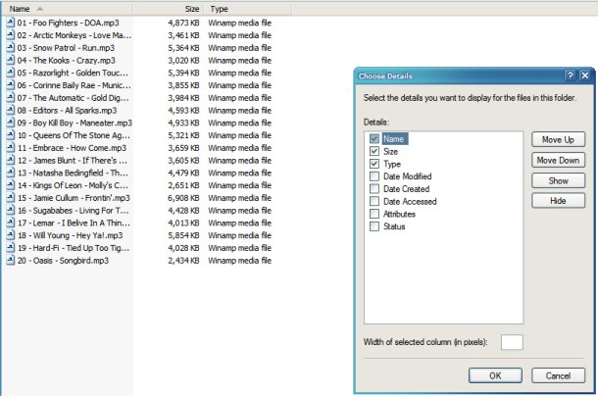Click the 16 - Sugababes file icon
The image size is (598, 398).
point(11,211)
